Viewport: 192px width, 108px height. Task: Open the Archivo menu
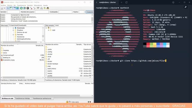(x=3, y=5)
